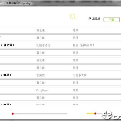Click song title ending 群星) in 李昊然 row

(6, 75)
